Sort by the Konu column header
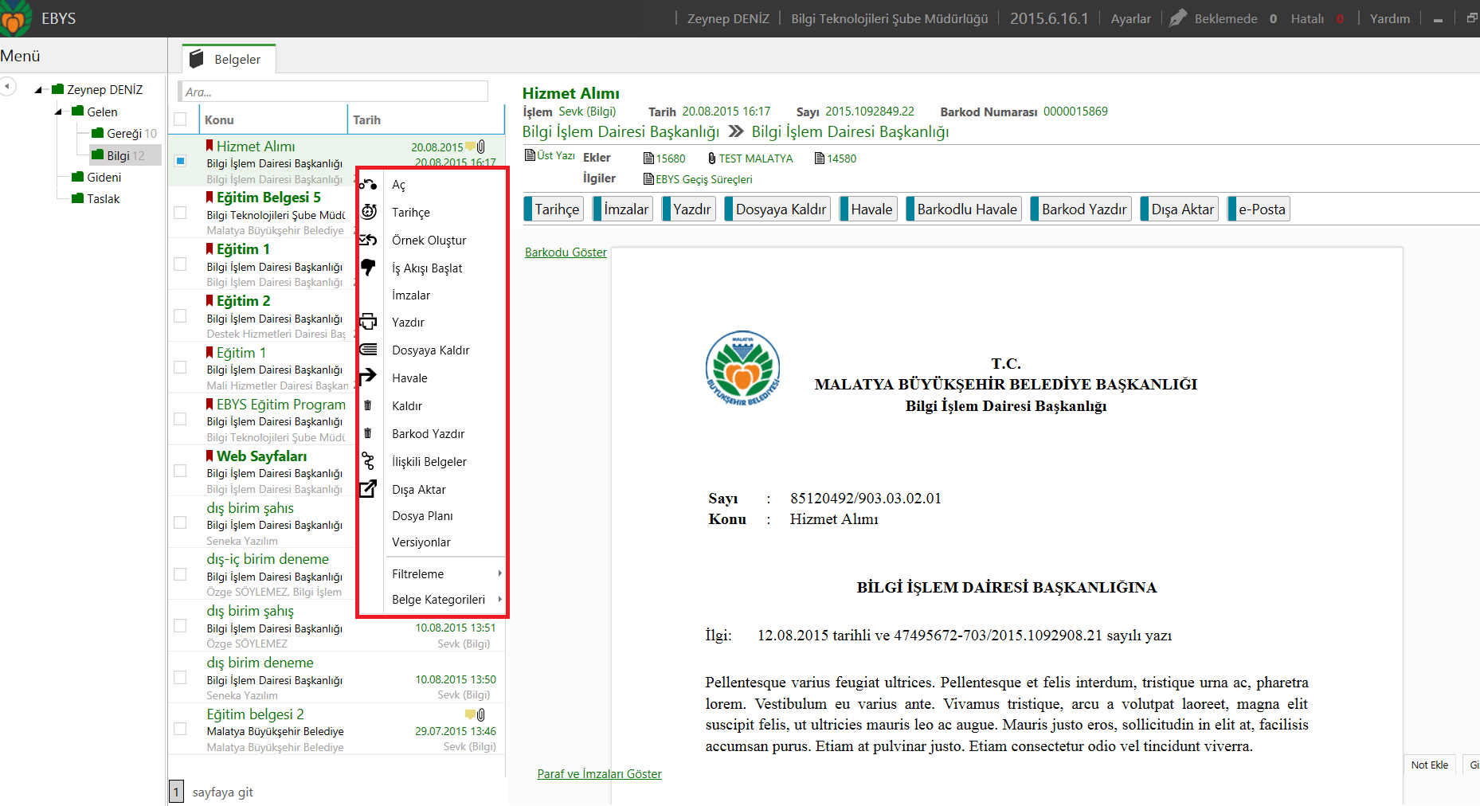The image size is (1480, 806). tap(274, 119)
